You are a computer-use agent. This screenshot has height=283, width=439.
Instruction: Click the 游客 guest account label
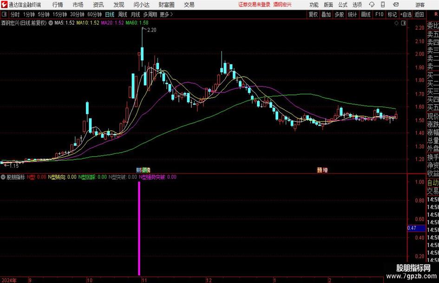(420, 5)
